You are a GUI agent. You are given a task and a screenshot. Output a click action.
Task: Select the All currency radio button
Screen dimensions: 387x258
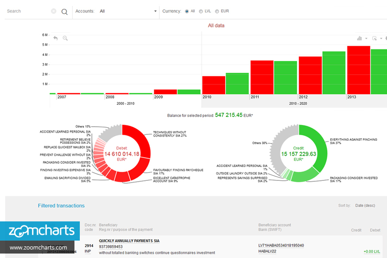coord(187,12)
